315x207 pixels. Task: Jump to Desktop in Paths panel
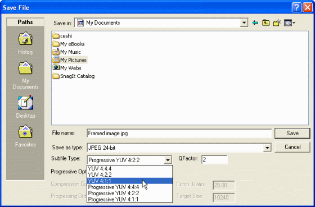[25, 107]
